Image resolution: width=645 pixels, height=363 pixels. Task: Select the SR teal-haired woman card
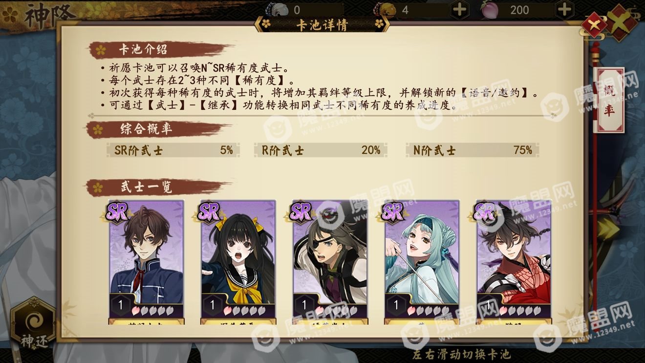tap(422, 262)
